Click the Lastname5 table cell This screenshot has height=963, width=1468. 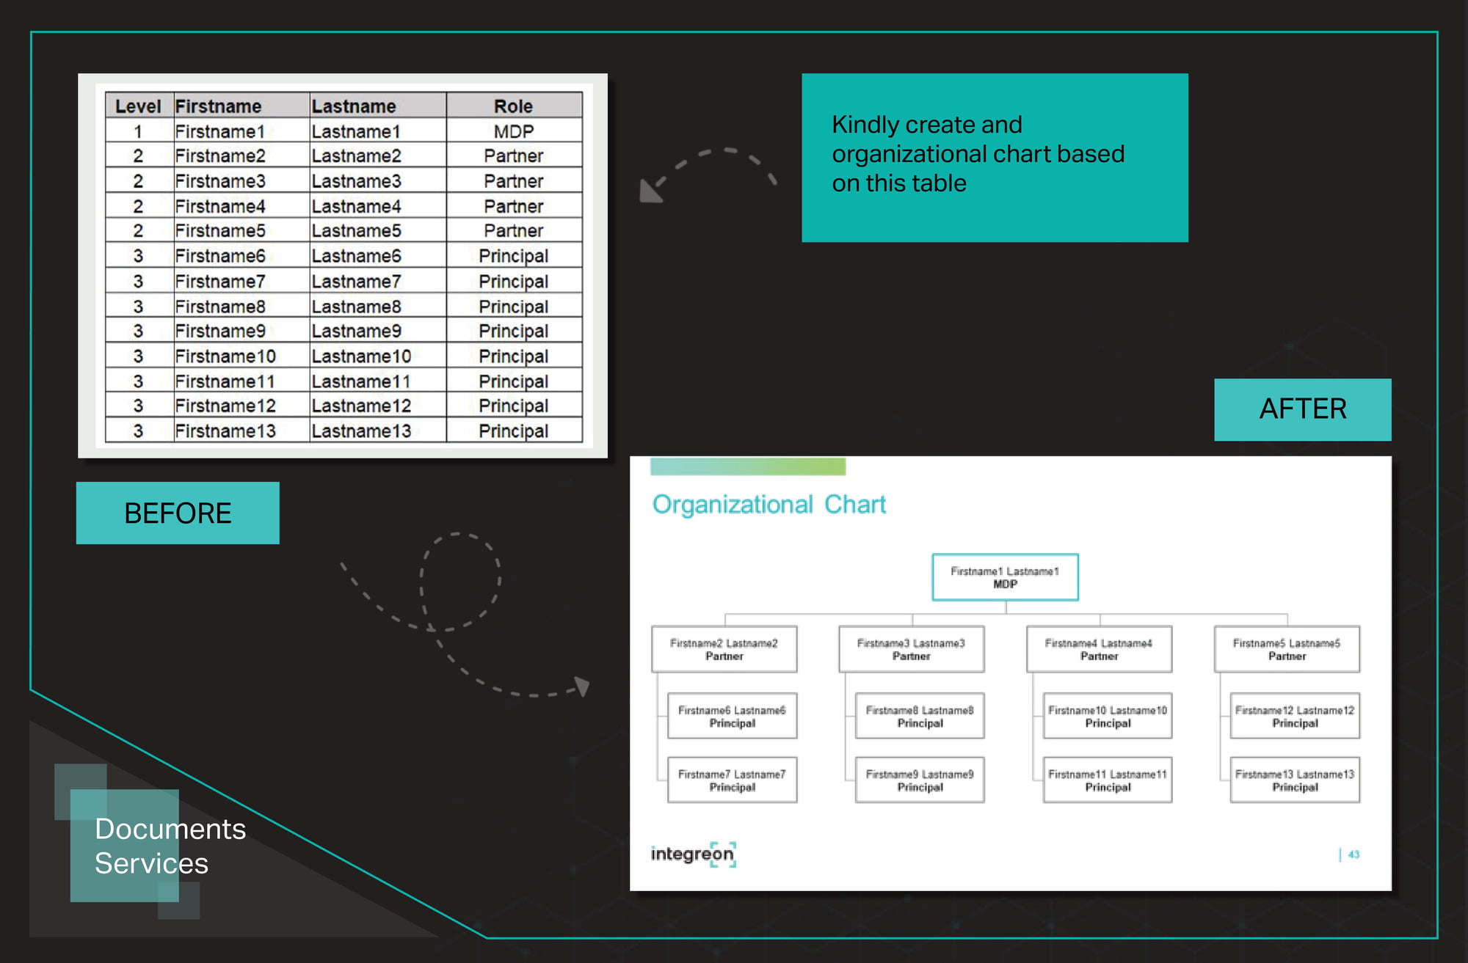tap(378, 230)
